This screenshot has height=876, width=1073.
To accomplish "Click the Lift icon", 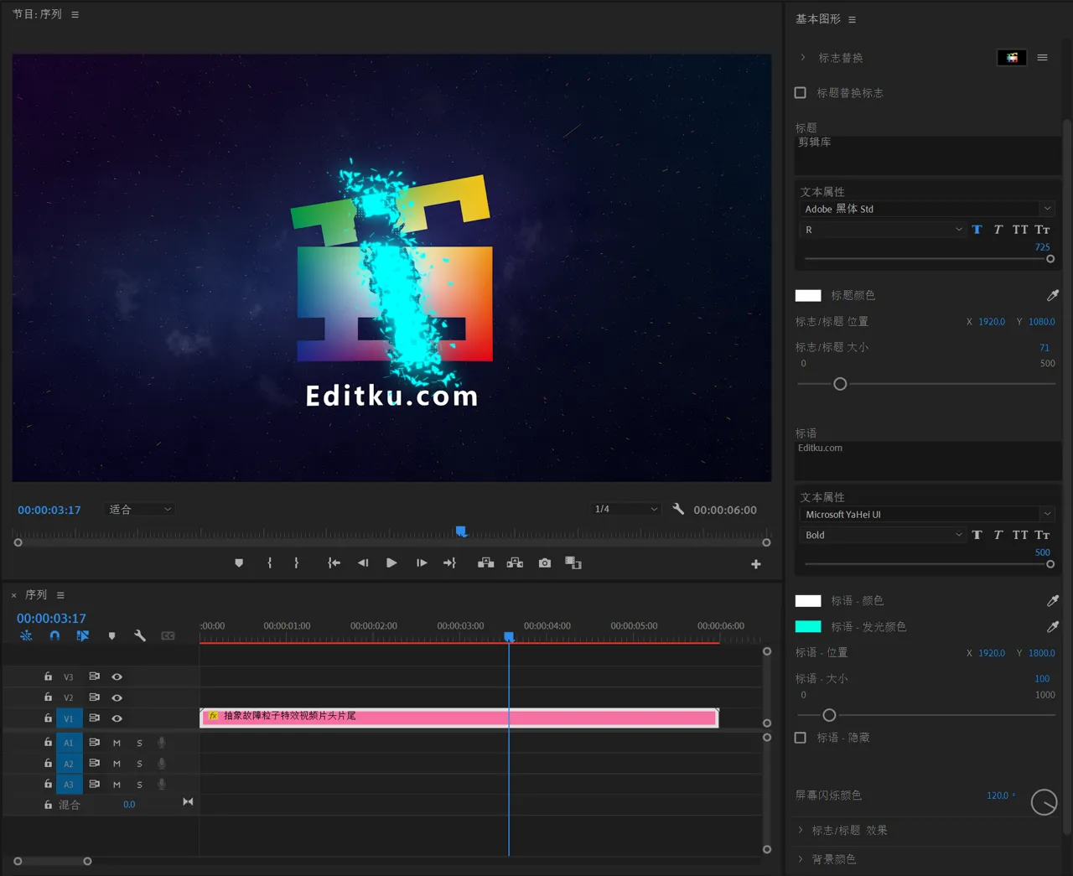I will [x=485, y=563].
